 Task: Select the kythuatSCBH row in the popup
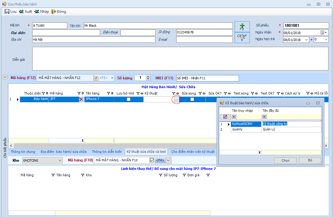click(270, 124)
